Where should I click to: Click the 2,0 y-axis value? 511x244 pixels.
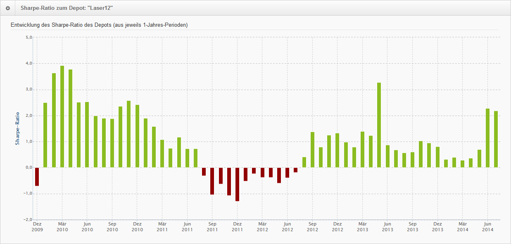[29, 116]
